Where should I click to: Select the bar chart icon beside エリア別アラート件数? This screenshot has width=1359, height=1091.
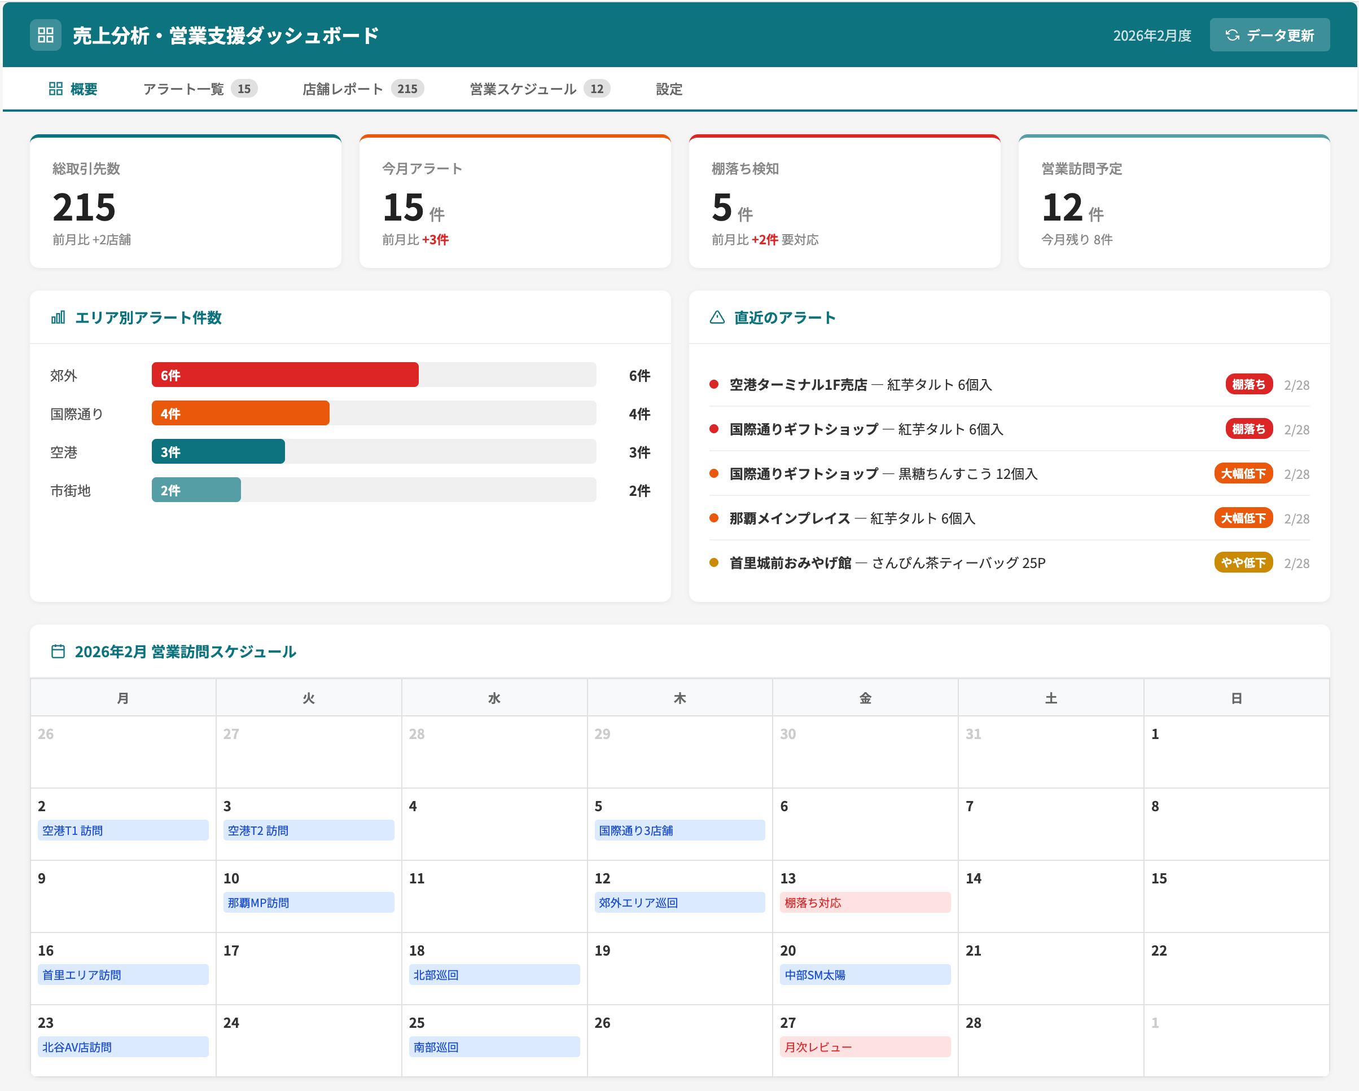pos(58,318)
